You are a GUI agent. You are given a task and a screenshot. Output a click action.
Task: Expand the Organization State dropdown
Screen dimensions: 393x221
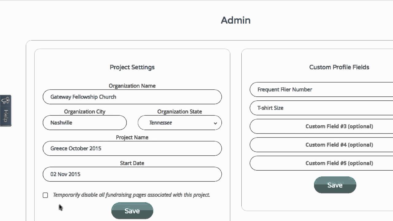coord(180,123)
